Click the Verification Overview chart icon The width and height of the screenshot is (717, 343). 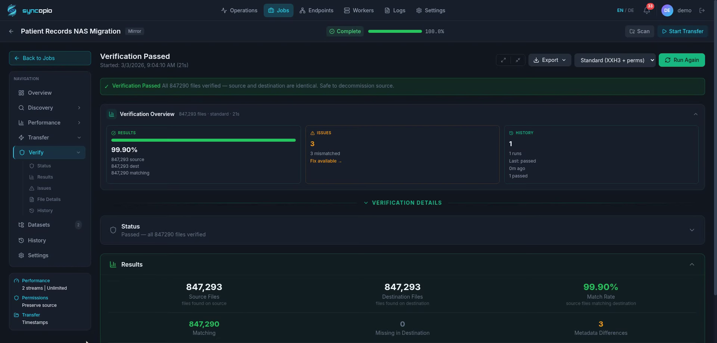(112, 114)
